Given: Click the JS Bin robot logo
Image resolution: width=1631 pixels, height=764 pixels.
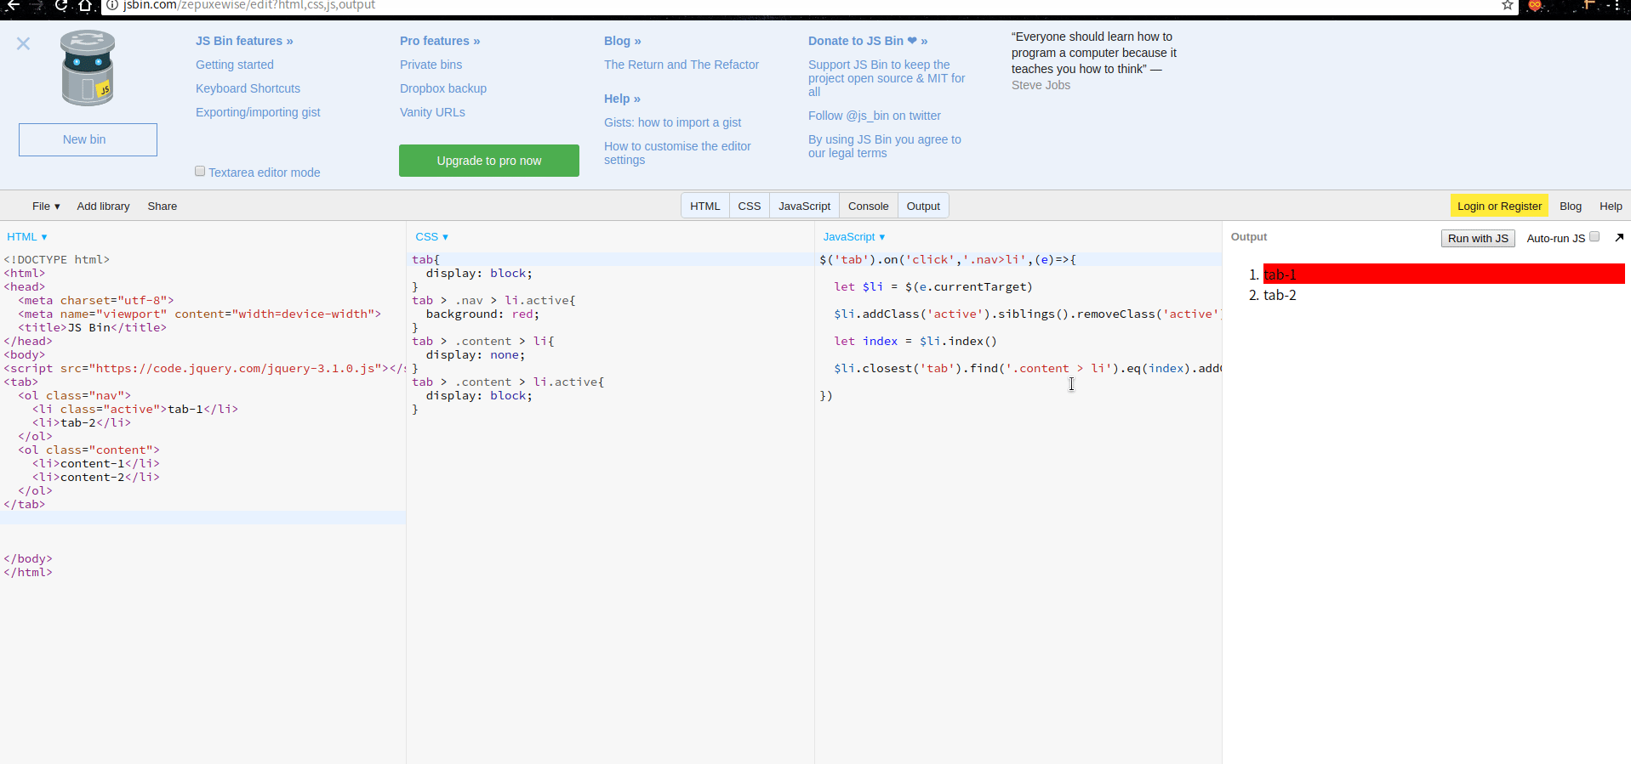Looking at the screenshot, I should 87,68.
